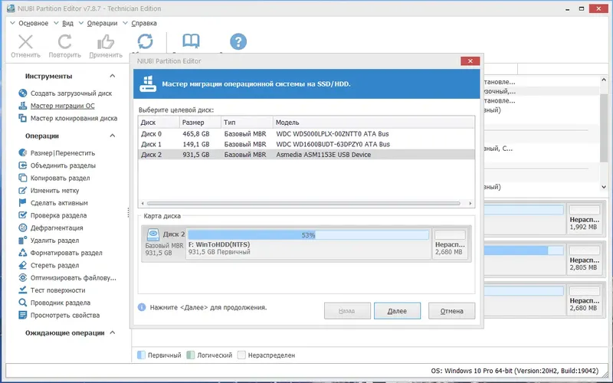613x383 pixels.
Task: Click the Применить thumbs-up icon
Action: (x=106, y=41)
